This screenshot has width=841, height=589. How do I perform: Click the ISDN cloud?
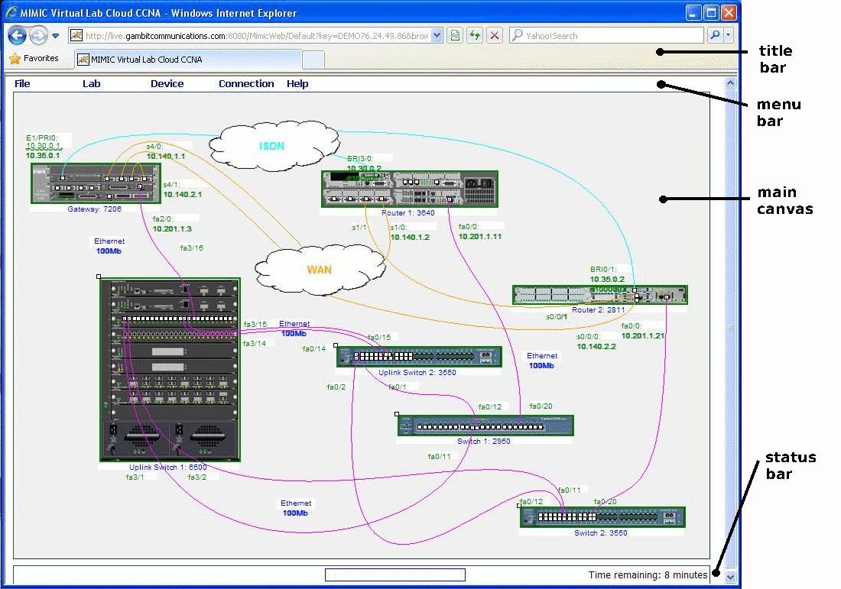273,144
